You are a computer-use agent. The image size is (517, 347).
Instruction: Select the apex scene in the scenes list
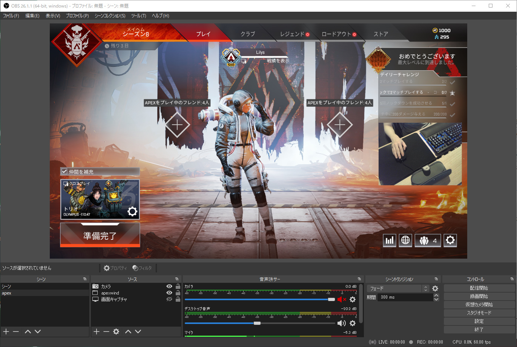[x=44, y=293]
